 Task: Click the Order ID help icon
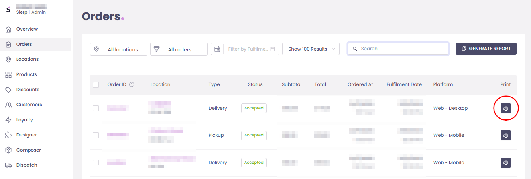tap(132, 84)
